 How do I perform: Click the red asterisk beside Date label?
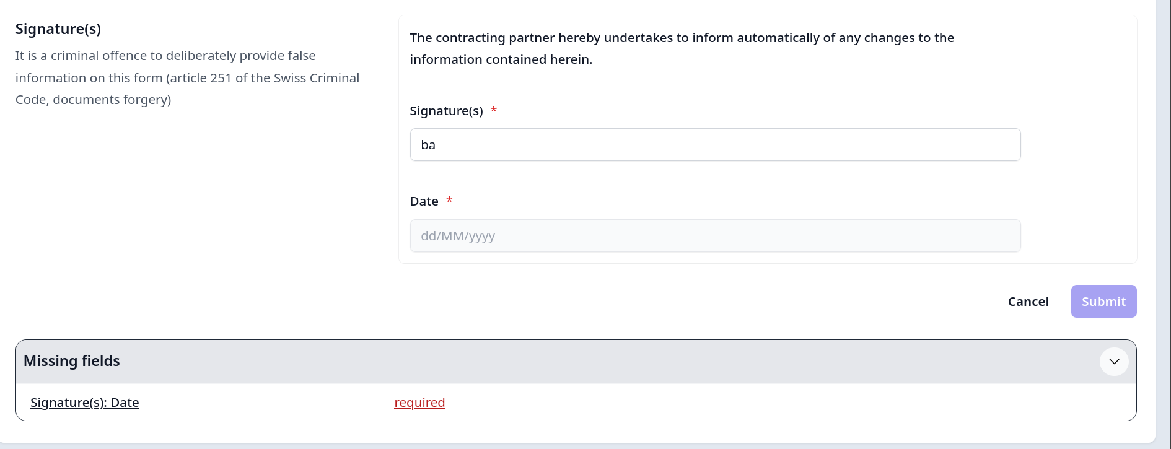click(449, 201)
